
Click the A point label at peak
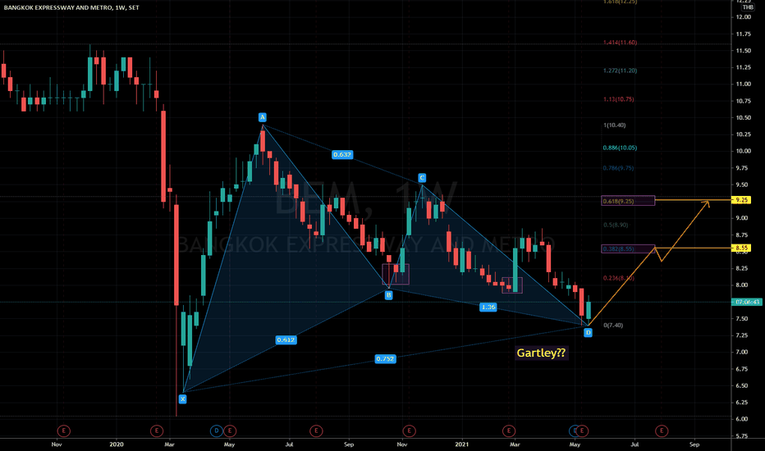263,117
